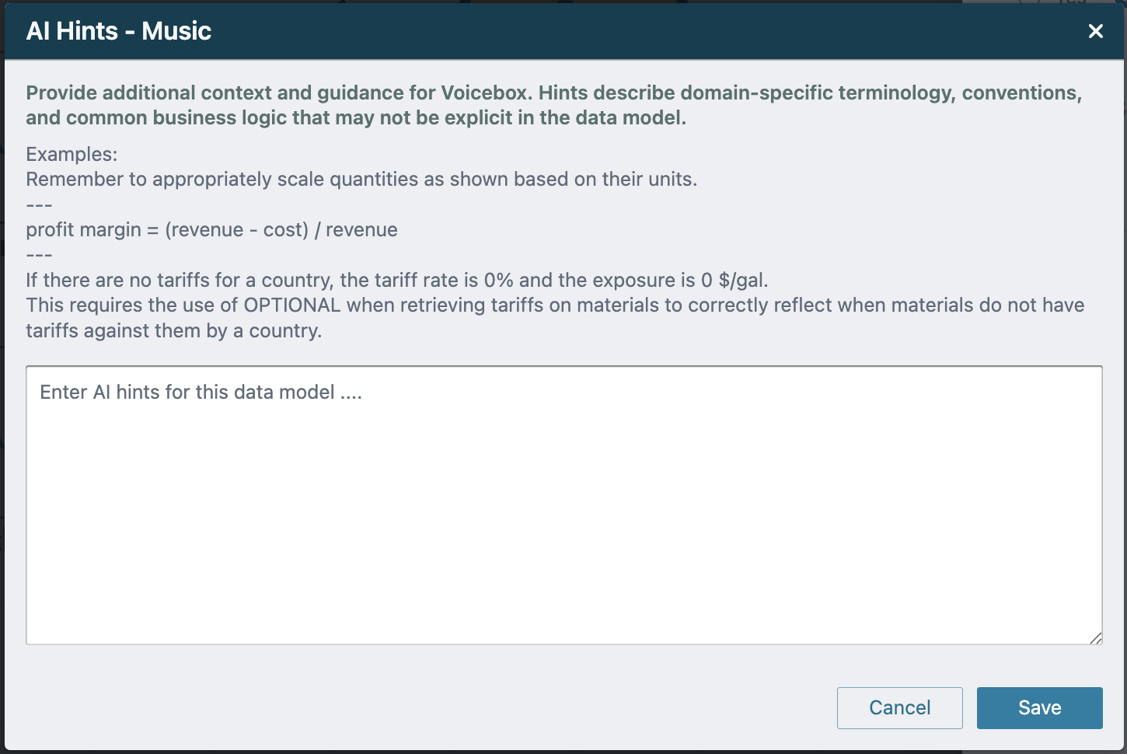
Task: Click the Save button
Action: [1039, 707]
